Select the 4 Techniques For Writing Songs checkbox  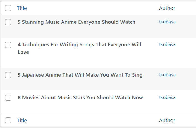8,45
